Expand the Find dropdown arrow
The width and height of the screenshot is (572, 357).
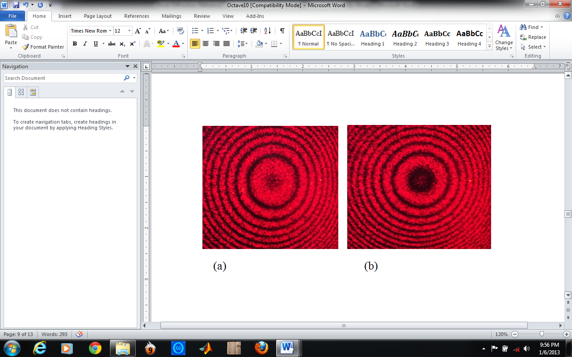click(542, 27)
